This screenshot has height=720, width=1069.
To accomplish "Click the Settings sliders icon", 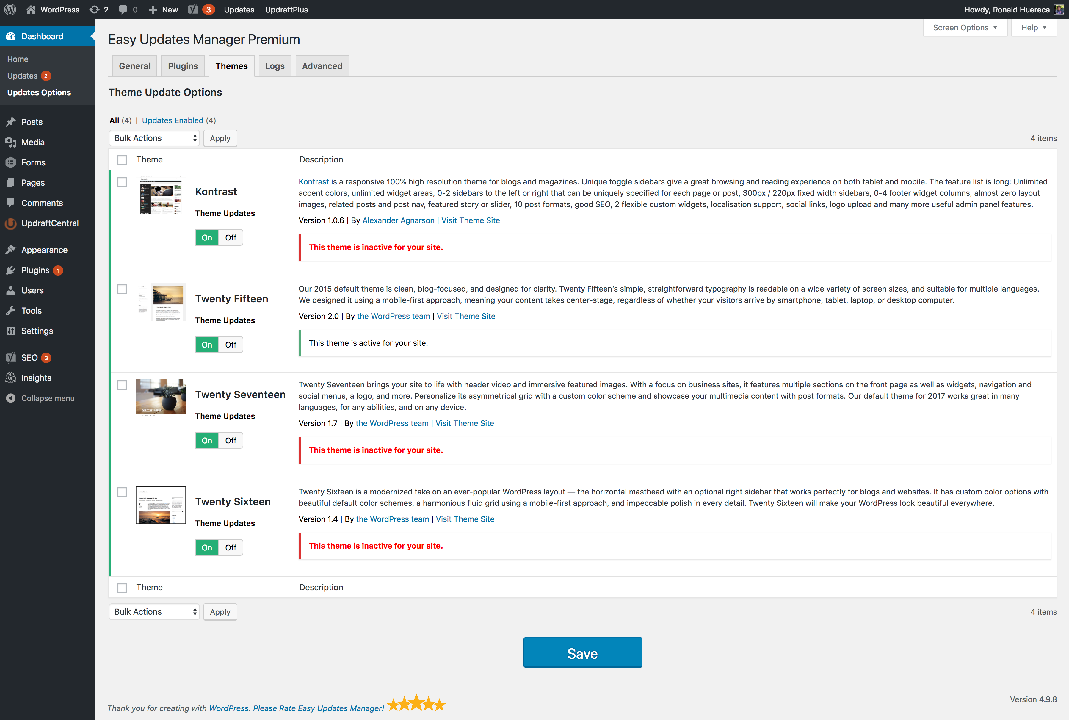I will pos(11,331).
